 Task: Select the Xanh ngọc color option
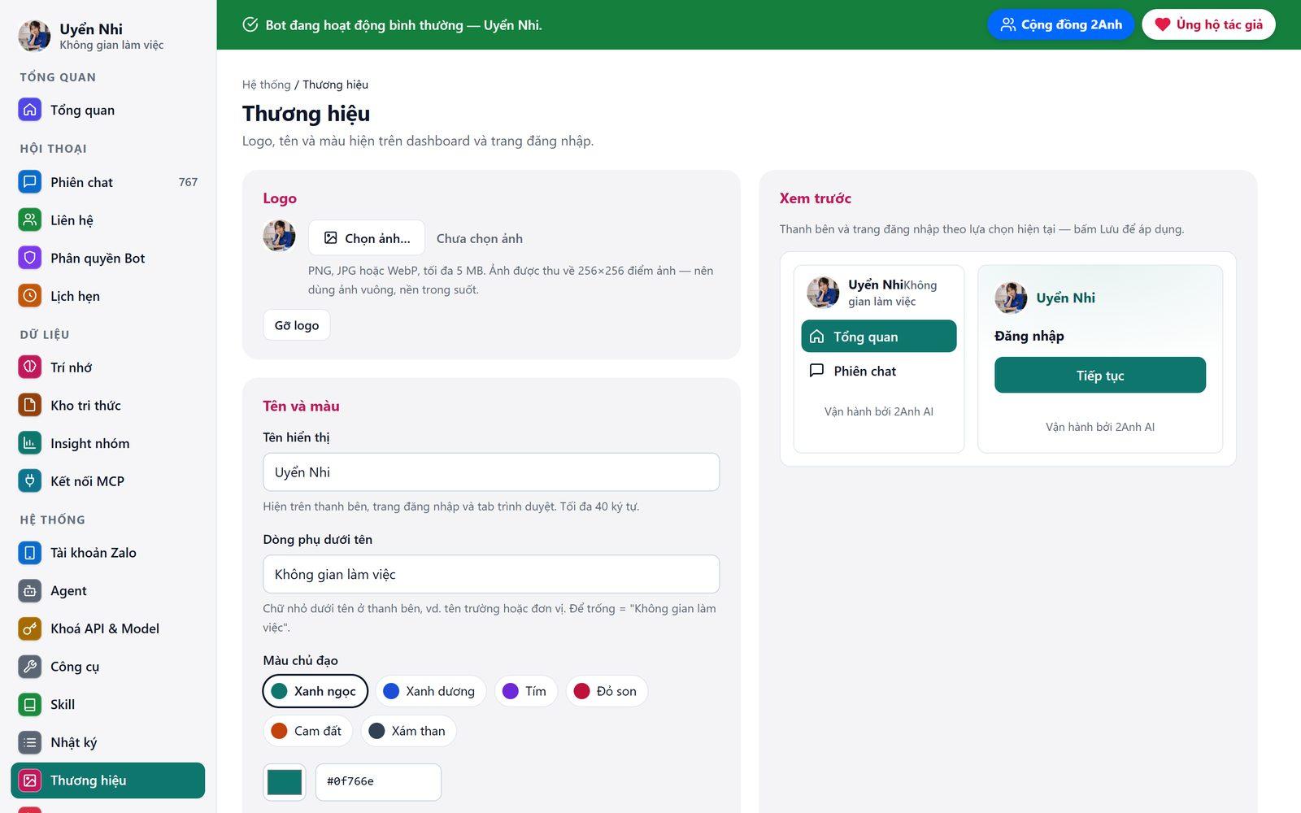click(x=315, y=691)
